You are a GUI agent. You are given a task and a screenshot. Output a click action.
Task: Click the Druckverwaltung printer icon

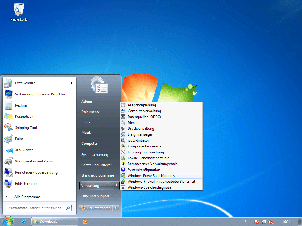(x=123, y=129)
